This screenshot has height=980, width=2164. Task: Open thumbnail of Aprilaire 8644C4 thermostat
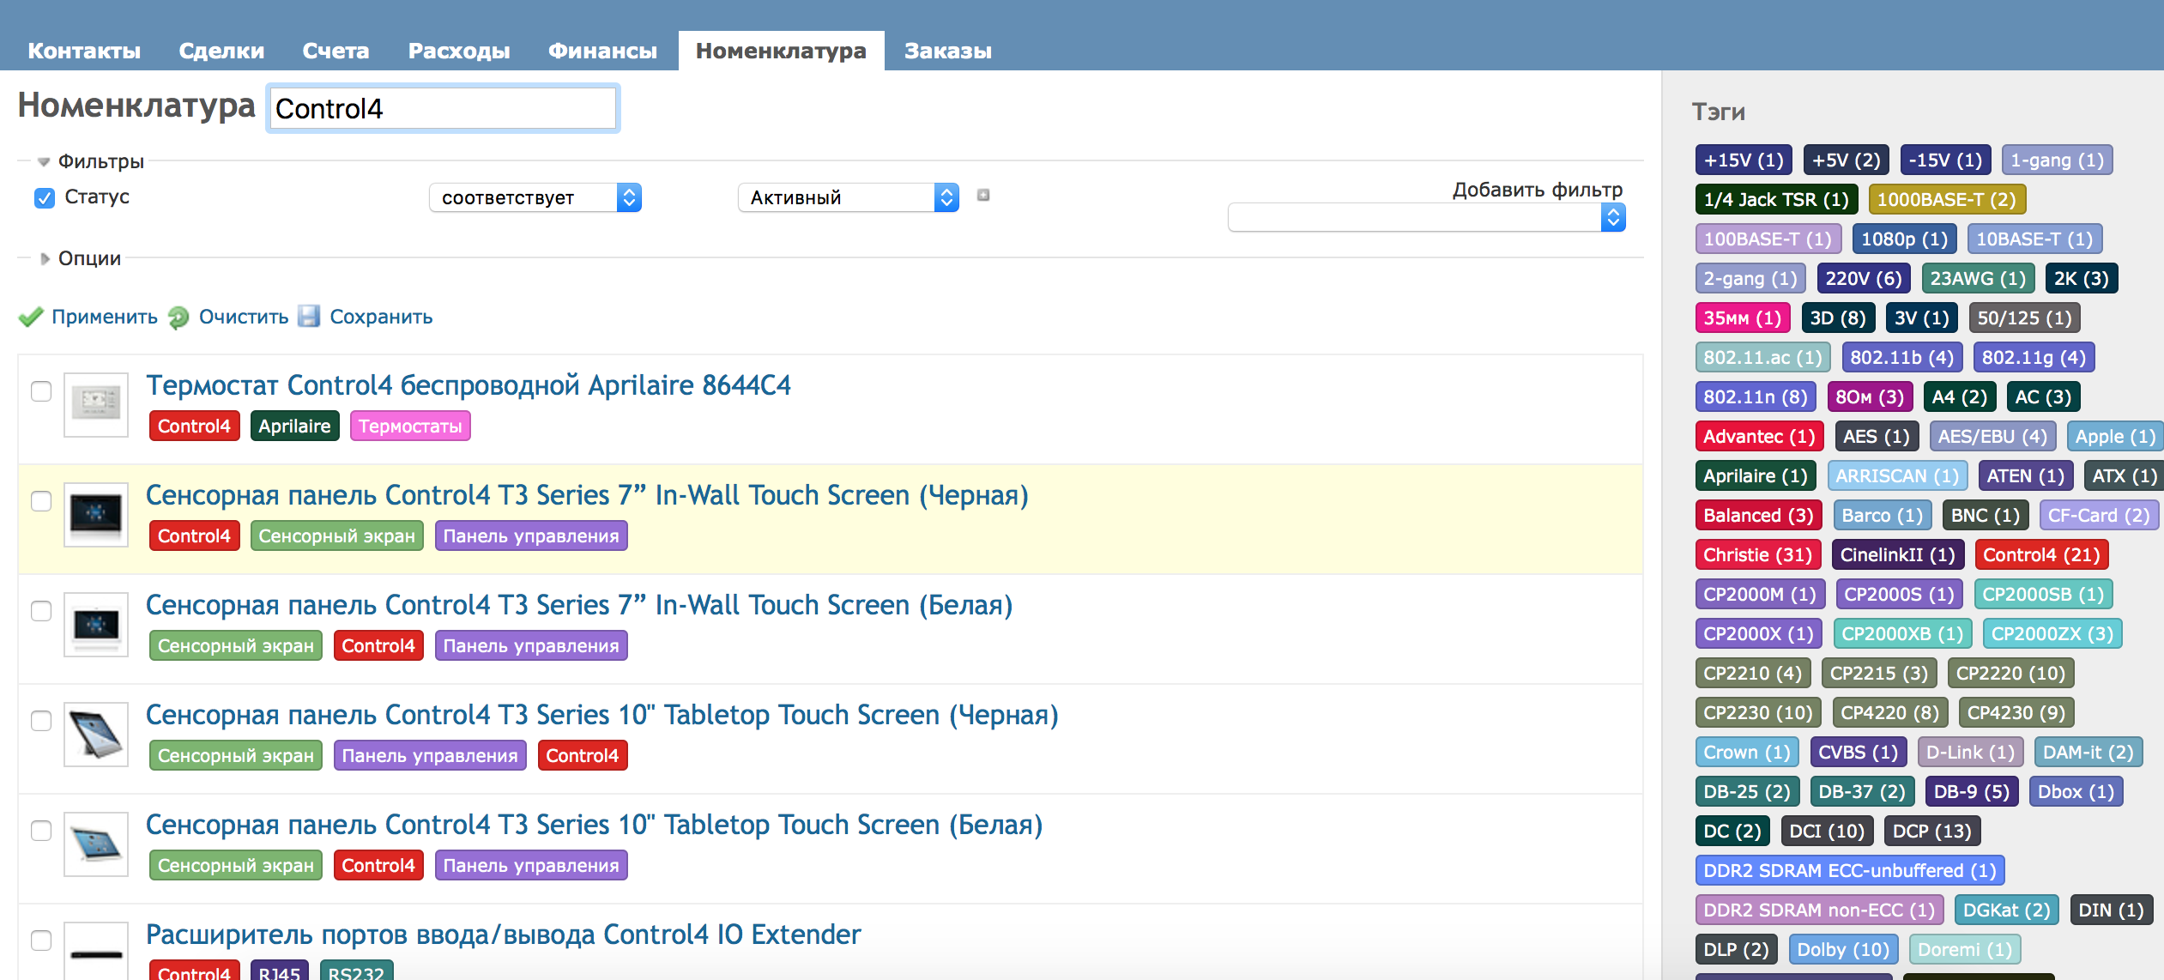96,403
